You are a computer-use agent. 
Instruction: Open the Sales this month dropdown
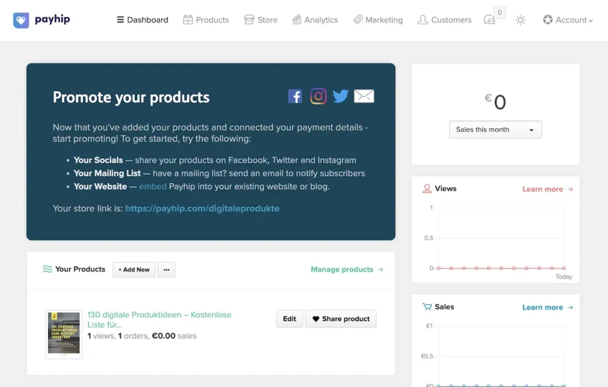(495, 129)
